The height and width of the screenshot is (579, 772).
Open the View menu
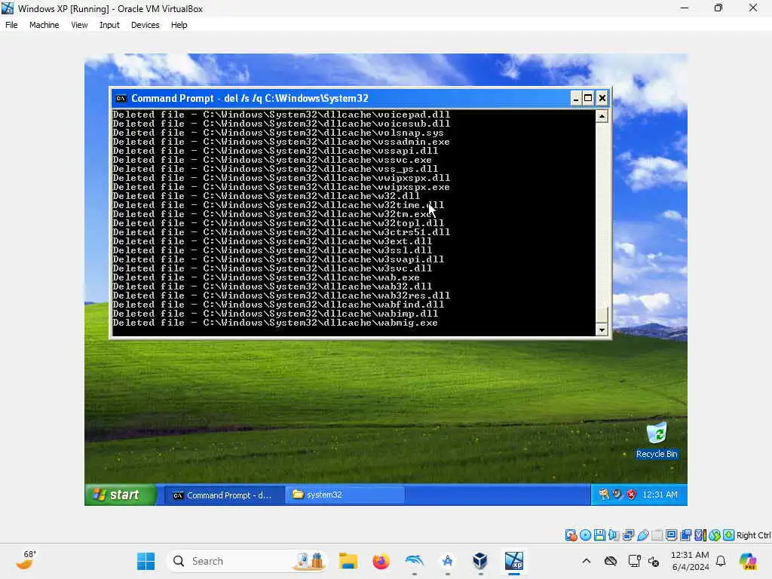(x=79, y=25)
